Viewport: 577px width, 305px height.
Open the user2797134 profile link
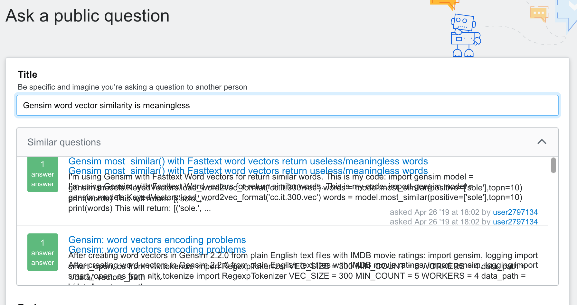click(x=515, y=212)
